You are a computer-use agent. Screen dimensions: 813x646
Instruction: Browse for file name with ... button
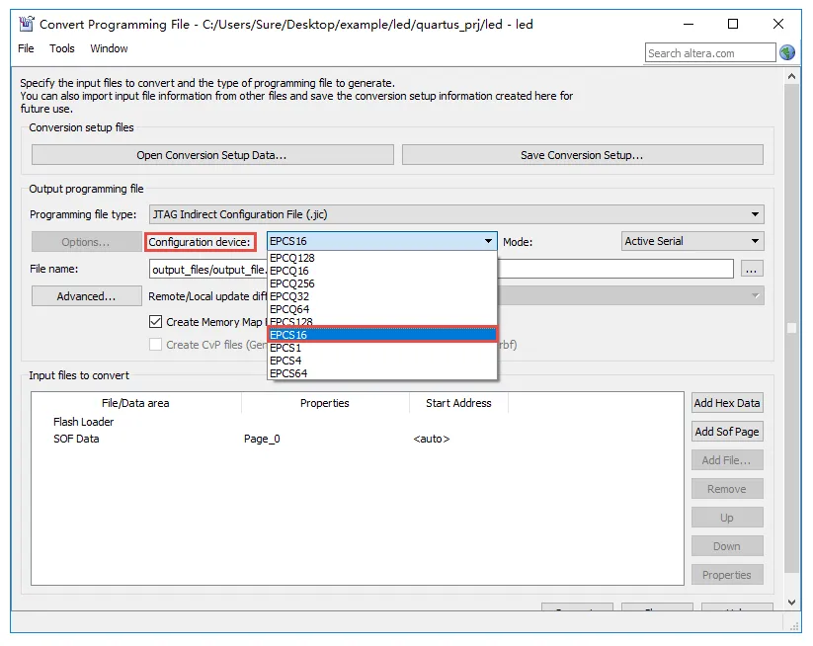752,269
